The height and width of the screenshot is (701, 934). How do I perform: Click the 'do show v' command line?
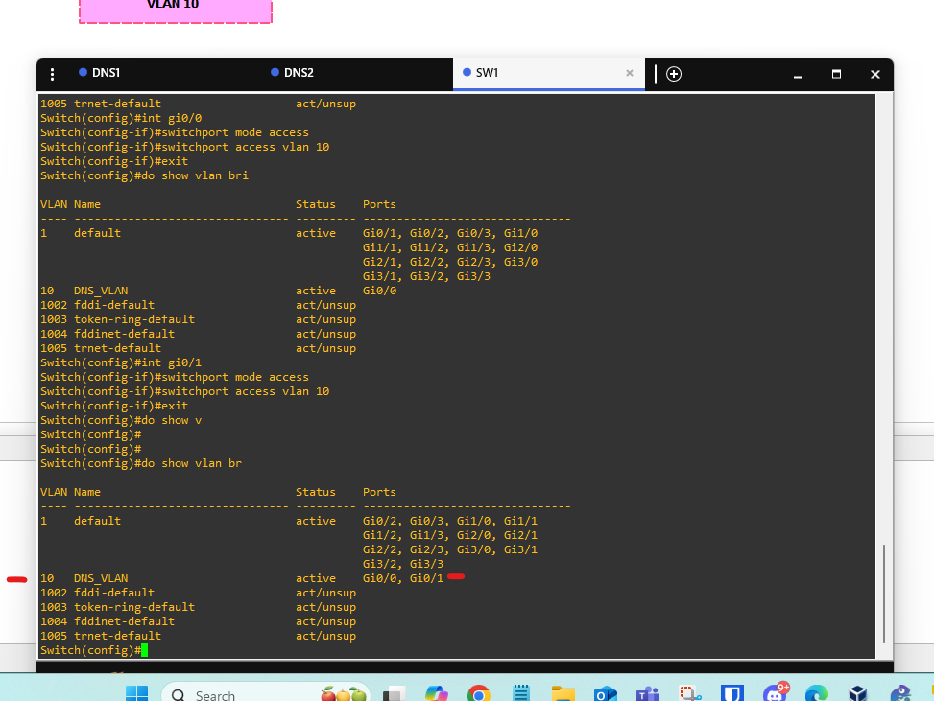click(x=121, y=420)
